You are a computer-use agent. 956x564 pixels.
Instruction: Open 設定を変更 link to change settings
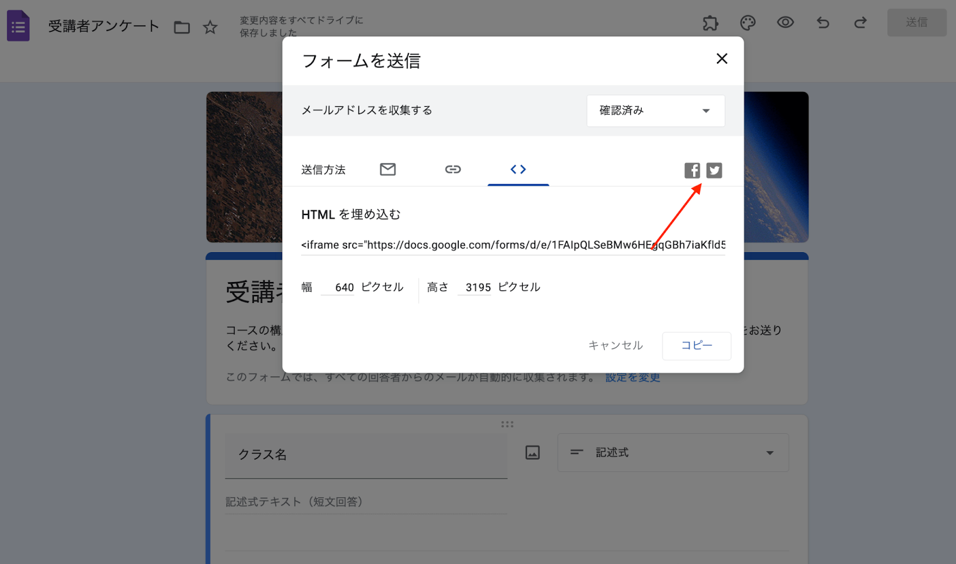pos(632,377)
